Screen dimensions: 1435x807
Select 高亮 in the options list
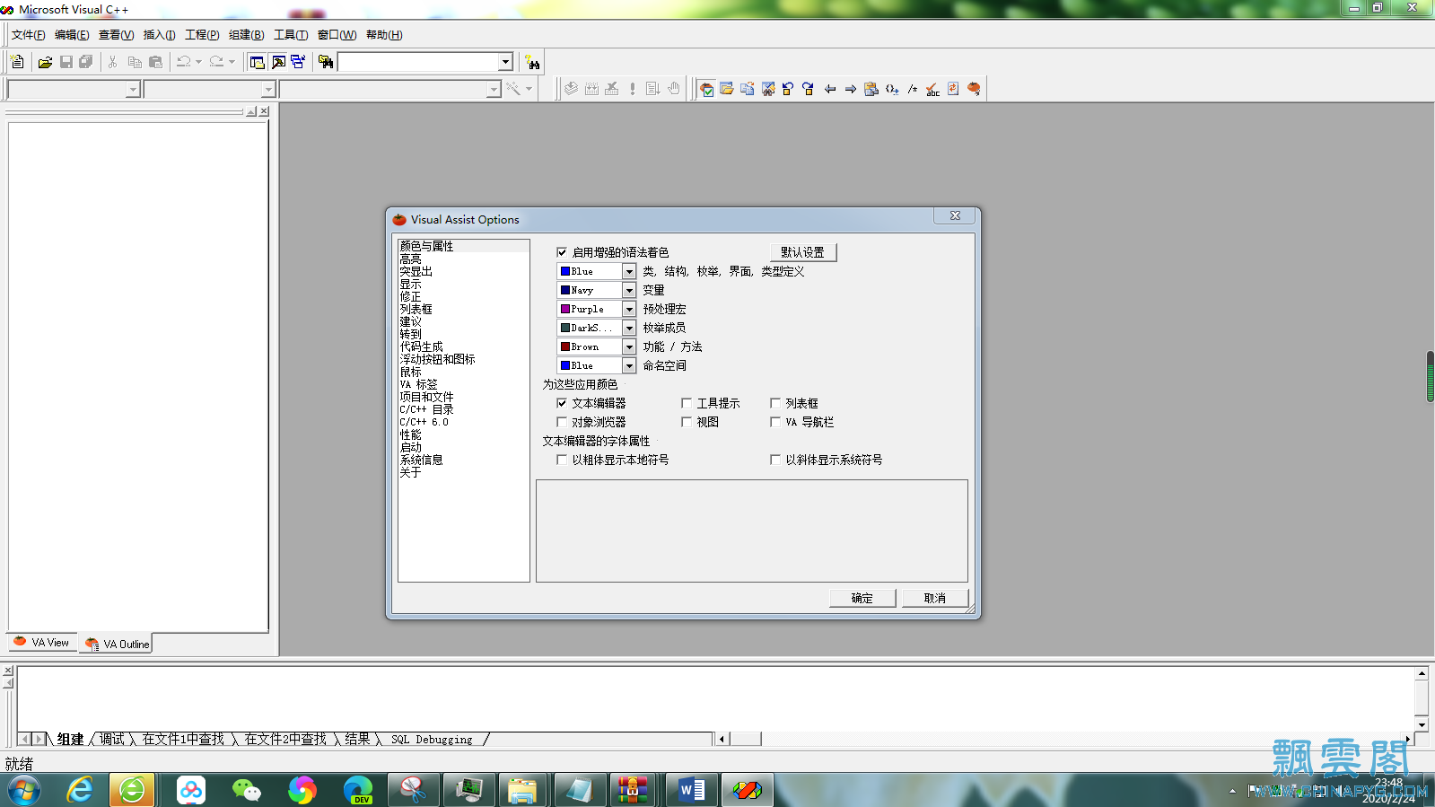click(x=411, y=259)
